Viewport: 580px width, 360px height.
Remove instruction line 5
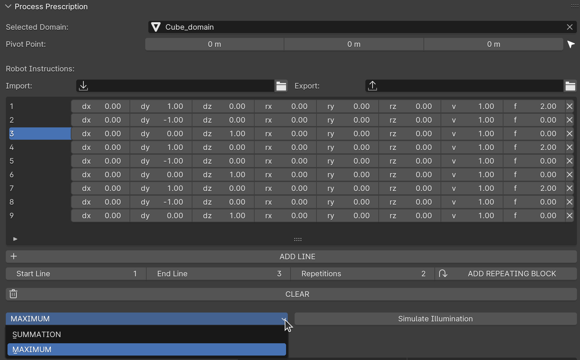click(x=569, y=161)
